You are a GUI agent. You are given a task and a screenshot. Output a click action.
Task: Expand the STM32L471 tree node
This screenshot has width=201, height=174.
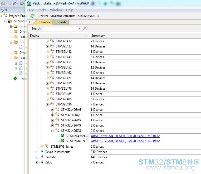coord(47,78)
